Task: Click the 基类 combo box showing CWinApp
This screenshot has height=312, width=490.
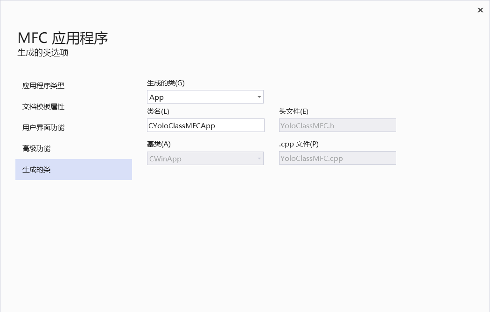Action: coord(201,159)
